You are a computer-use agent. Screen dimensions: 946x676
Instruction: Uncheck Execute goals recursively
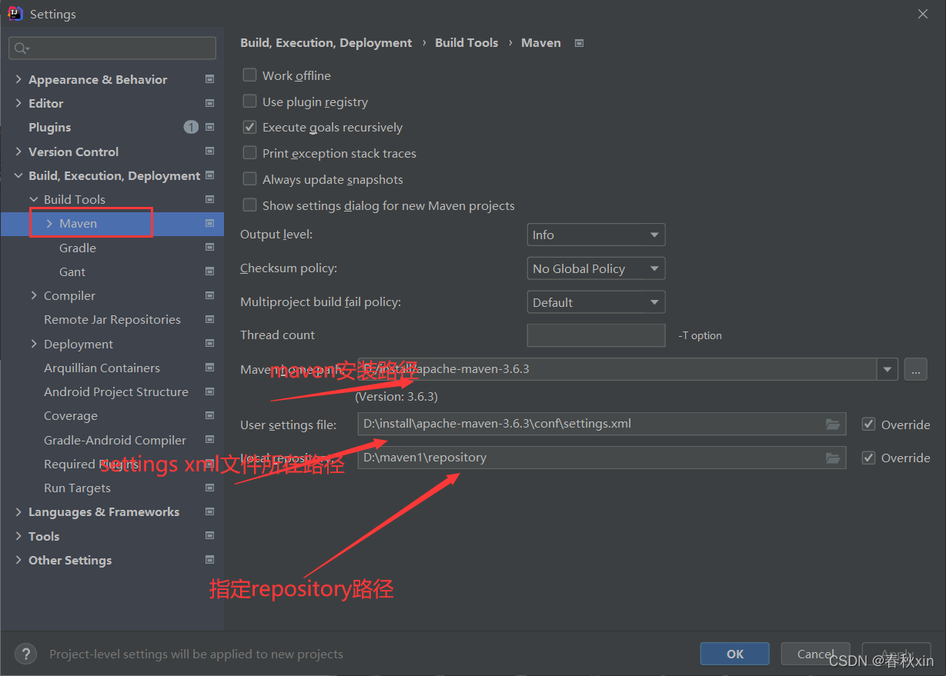point(249,127)
